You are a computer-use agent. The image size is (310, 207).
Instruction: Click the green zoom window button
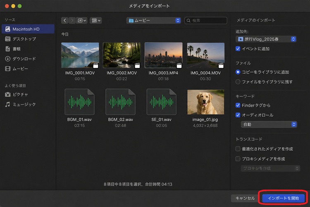pyautogui.click(x=19, y=6)
